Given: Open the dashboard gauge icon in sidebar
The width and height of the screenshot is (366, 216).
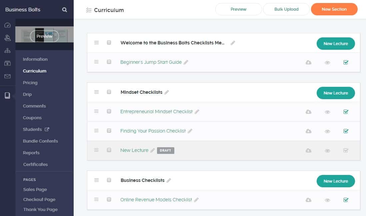Looking at the screenshot, I should [x=7, y=25].
